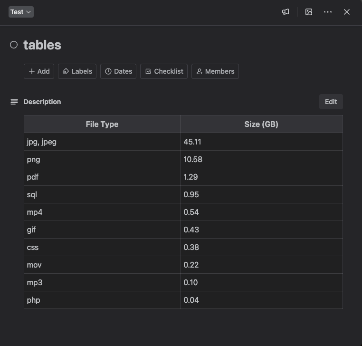Click the Description lines icon
This screenshot has height=346, width=362.
click(14, 102)
